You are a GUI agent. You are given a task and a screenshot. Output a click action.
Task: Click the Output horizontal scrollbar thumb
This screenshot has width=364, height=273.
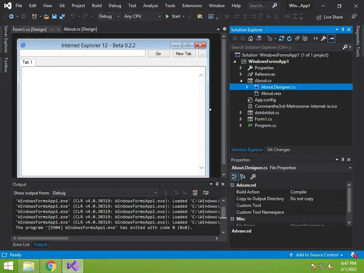pos(43,239)
